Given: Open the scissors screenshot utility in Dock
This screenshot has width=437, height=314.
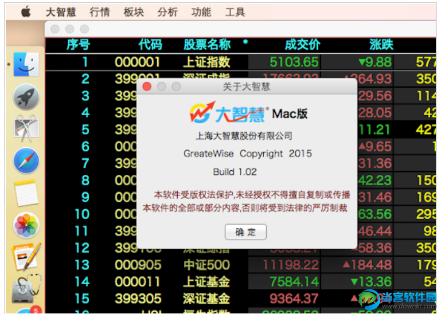Looking at the screenshot, I should (x=26, y=128).
